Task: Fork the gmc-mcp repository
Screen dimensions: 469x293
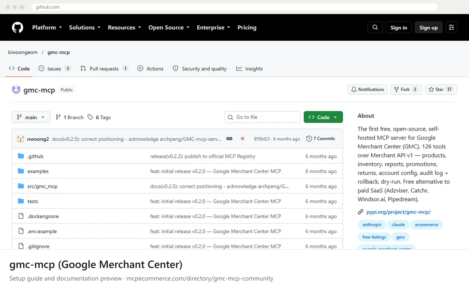Action: [x=406, y=89]
